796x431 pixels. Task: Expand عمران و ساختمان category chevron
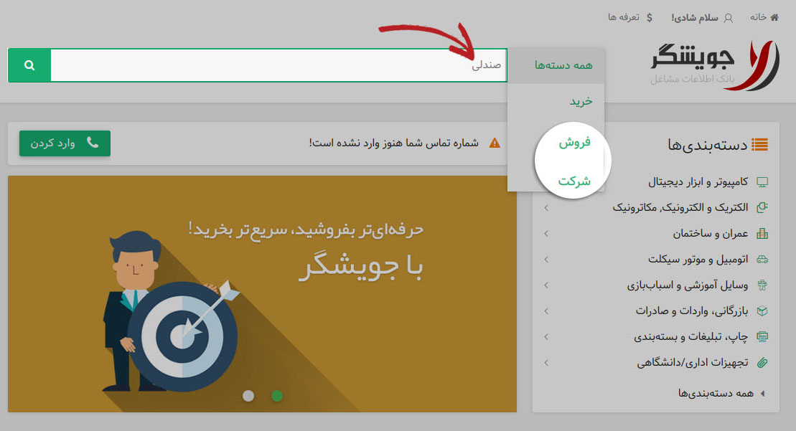click(546, 234)
